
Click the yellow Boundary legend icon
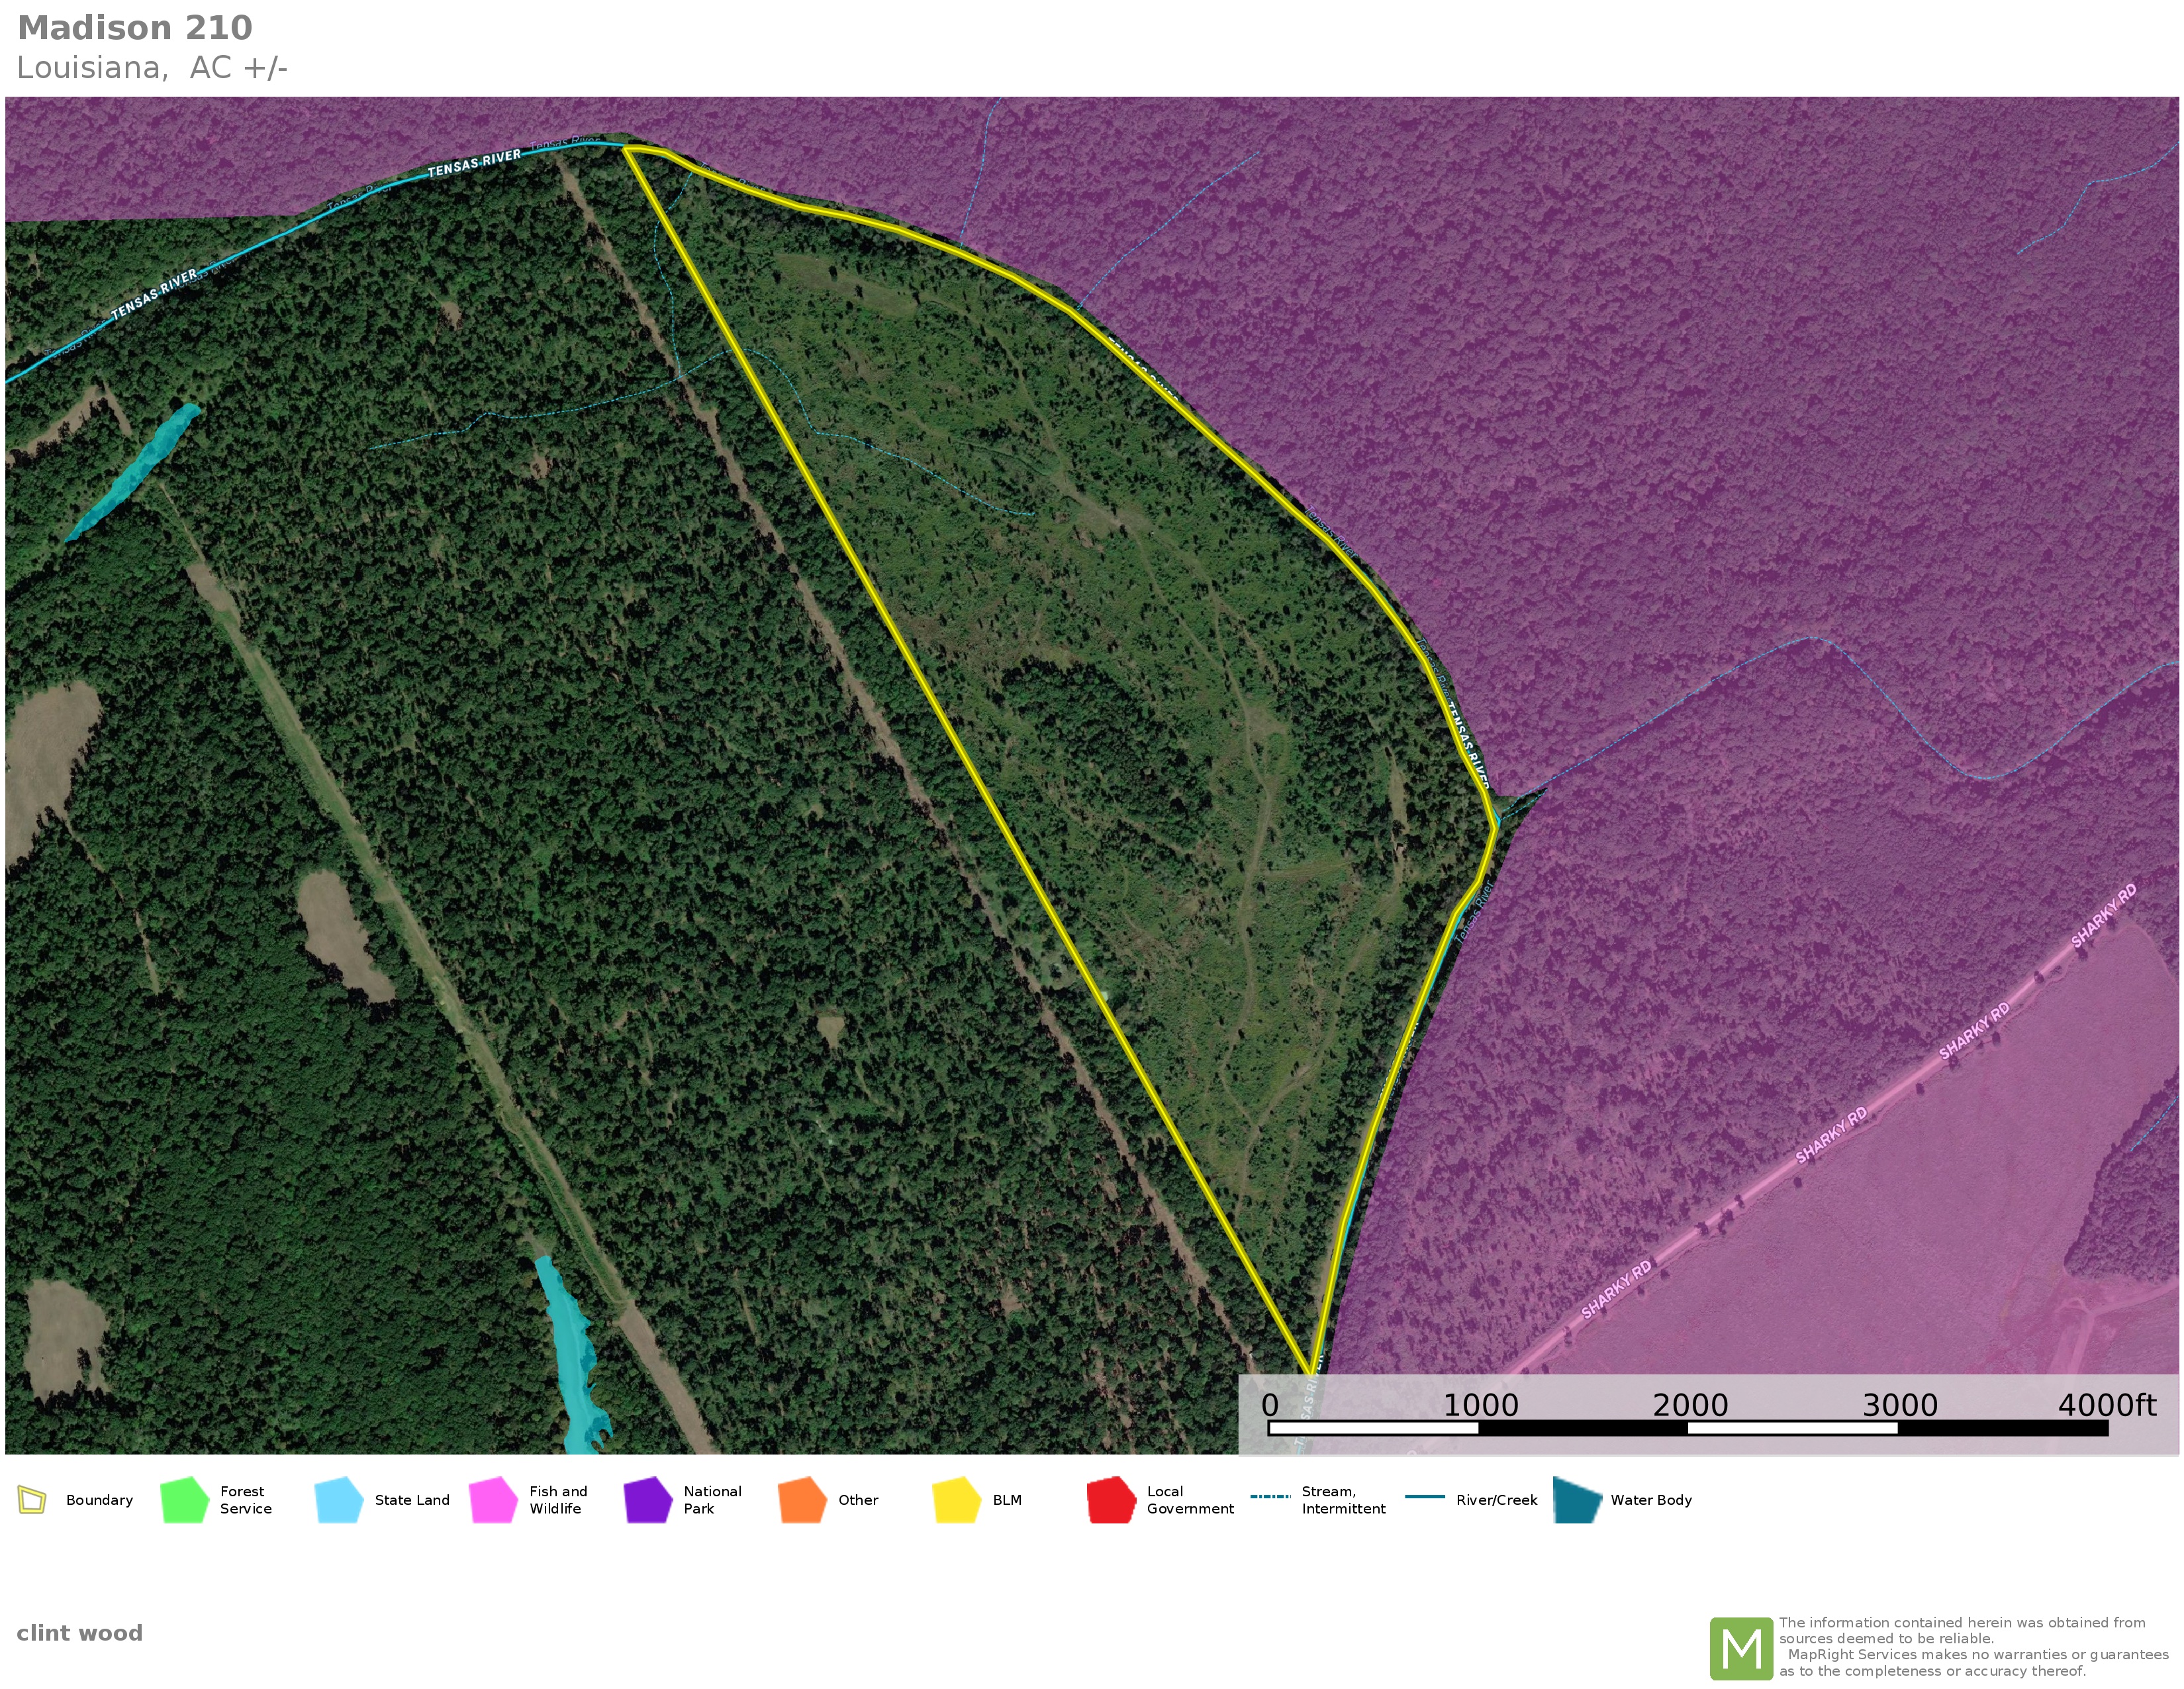pos(32,1500)
